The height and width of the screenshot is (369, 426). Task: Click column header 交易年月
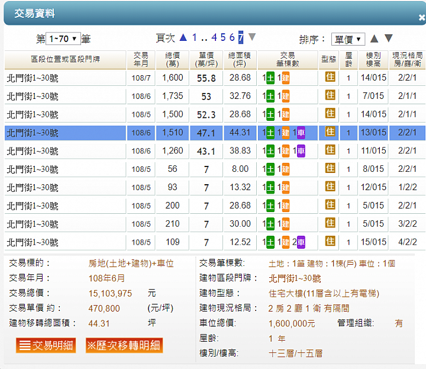pos(141,59)
